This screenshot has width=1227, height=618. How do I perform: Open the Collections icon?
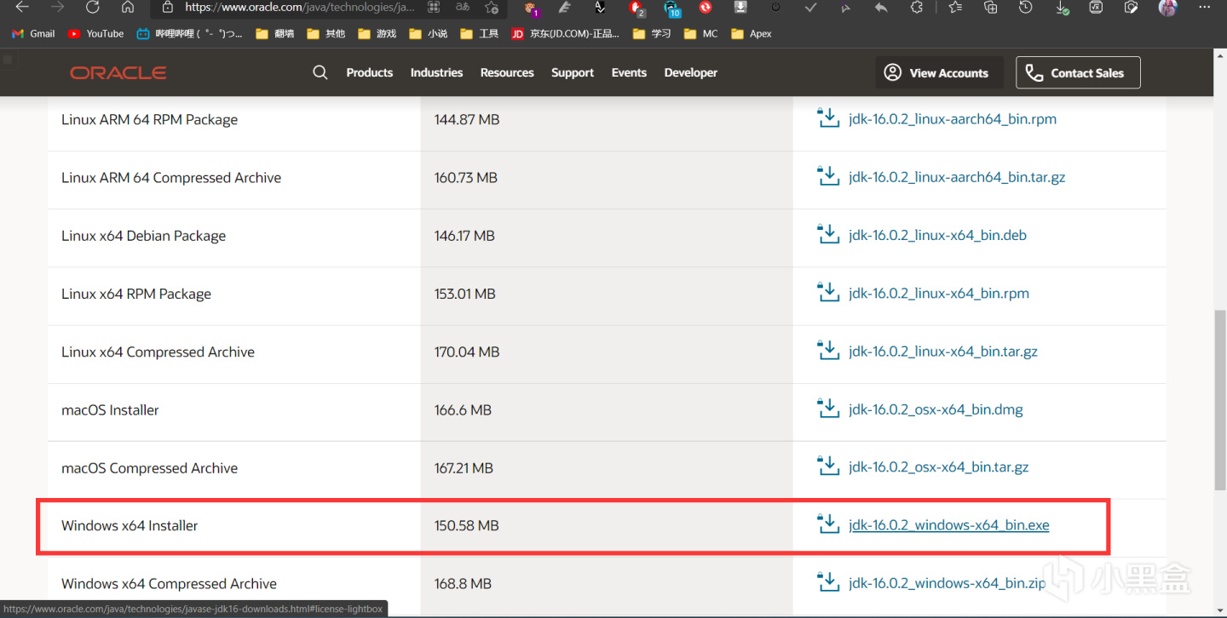[x=990, y=7]
